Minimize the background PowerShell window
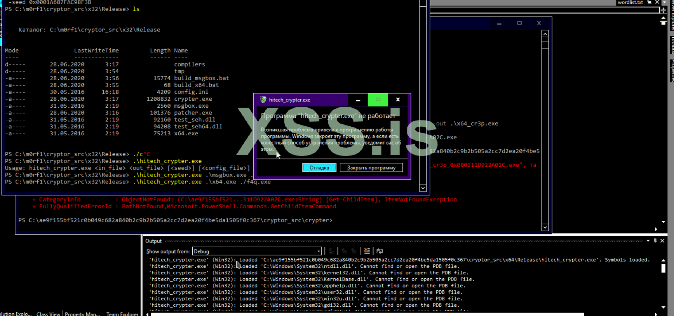674x316 pixels. [x=499, y=23]
